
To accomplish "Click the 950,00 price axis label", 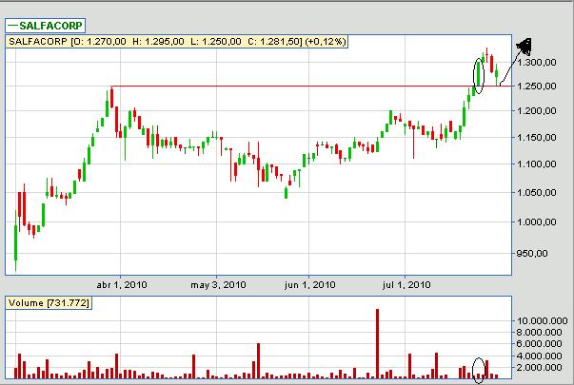I will pyautogui.click(x=533, y=253).
